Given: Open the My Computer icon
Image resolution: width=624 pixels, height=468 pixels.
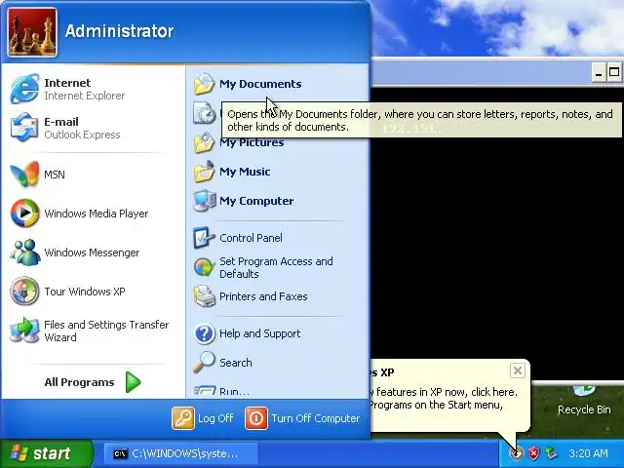Looking at the screenshot, I should click(x=205, y=201).
